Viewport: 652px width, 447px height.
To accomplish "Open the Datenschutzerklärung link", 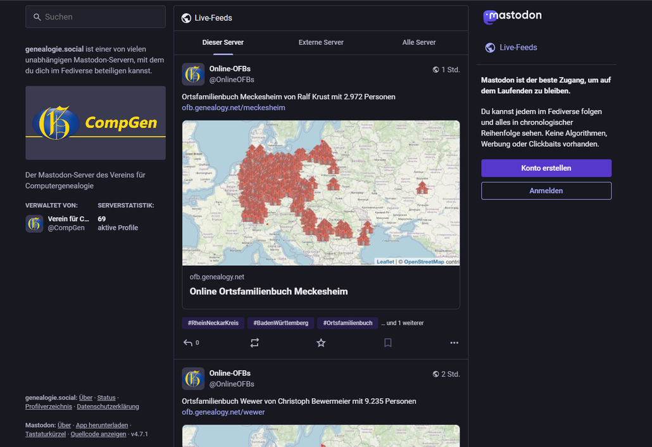I will tap(108, 406).
